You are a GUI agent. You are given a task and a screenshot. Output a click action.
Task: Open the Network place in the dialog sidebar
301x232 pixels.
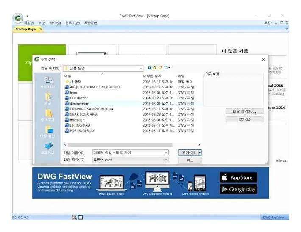(x=47, y=148)
